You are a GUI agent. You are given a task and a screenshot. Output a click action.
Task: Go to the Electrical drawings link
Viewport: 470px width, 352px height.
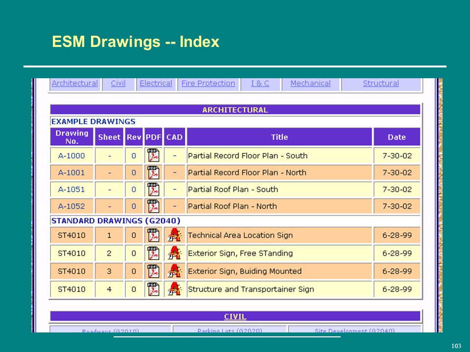[156, 83]
